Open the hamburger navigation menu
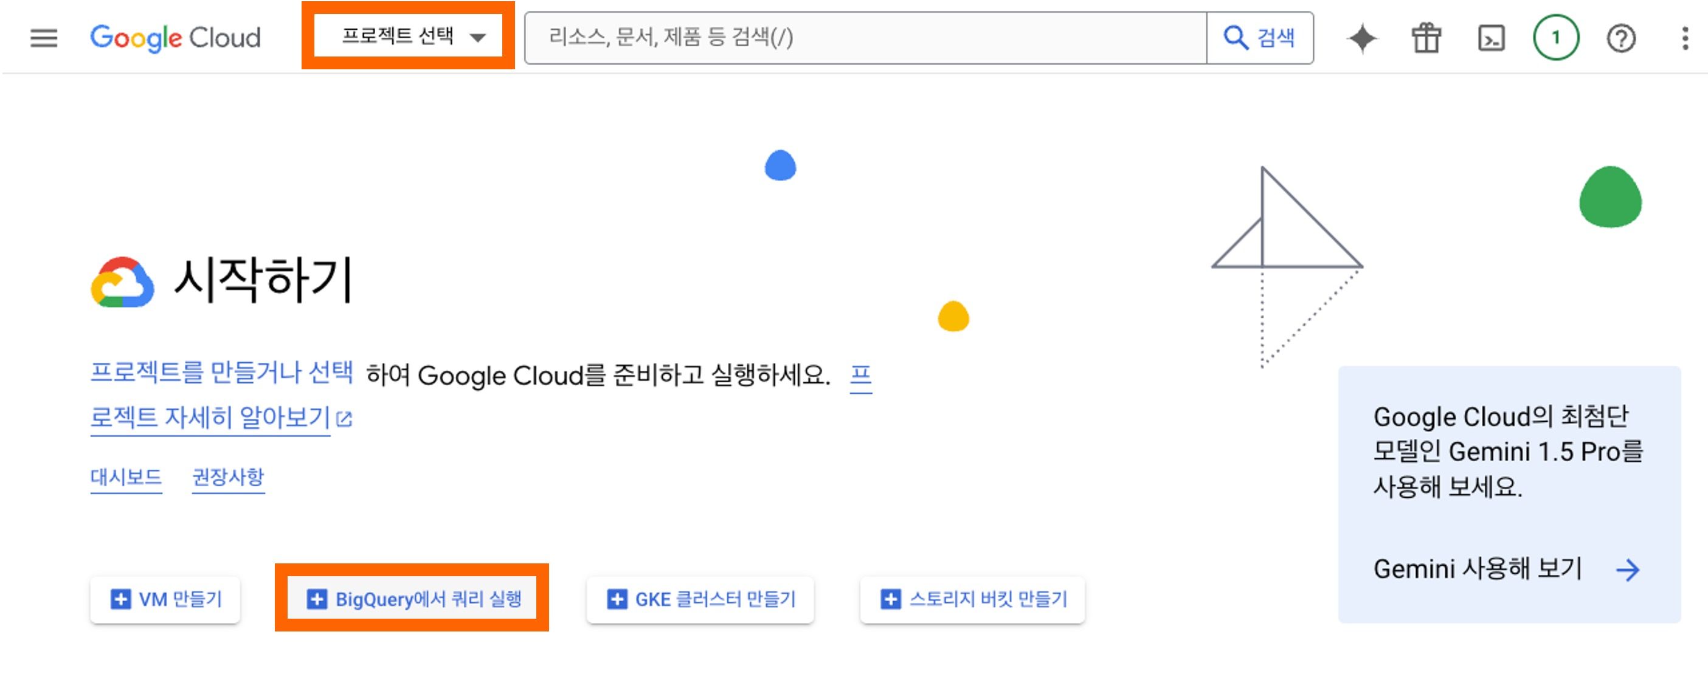This screenshot has width=1708, height=674. pyautogui.click(x=44, y=38)
